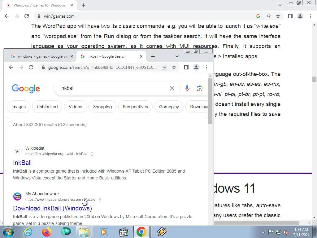The image size is (317, 238).
Task: Expand tab search chevron in front window
Action: [x=177, y=56]
